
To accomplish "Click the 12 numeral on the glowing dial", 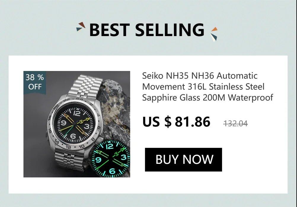I will click(x=109, y=146).
